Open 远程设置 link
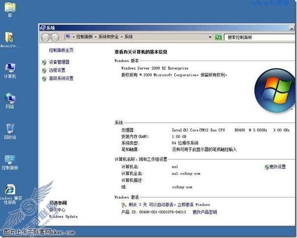This screenshot has height=238, width=297. tap(57, 70)
